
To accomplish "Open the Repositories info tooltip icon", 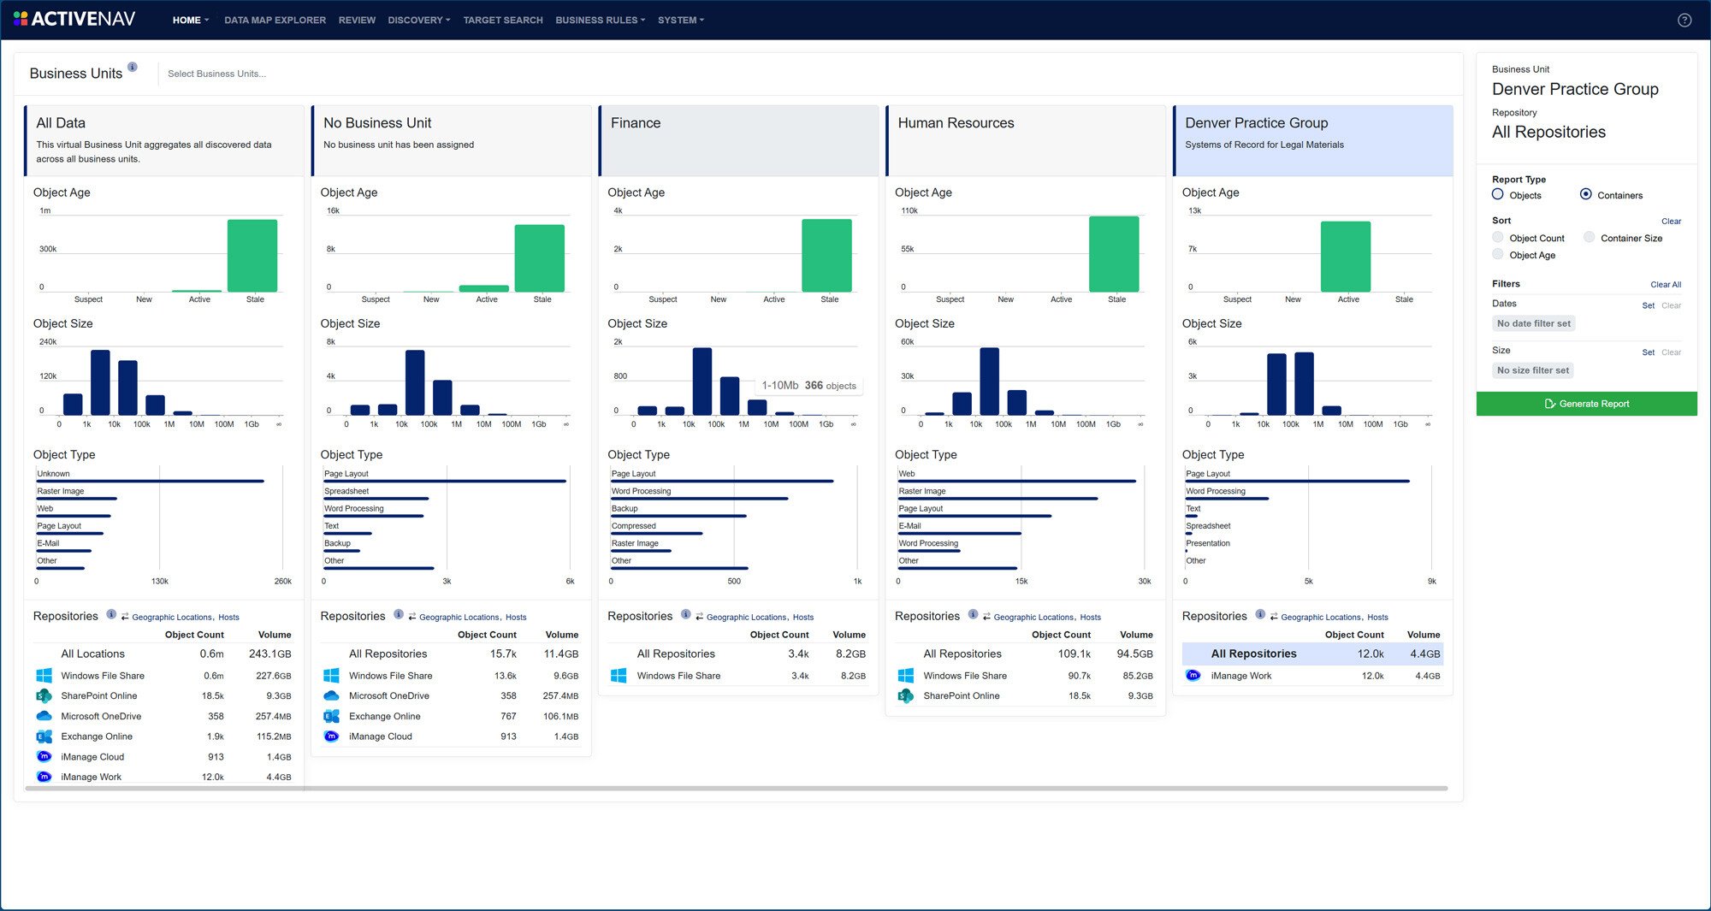I will [111, 614].
